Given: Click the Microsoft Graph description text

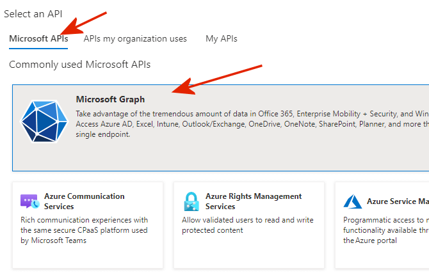Looking at the screenshot, I should click(252, 124).
